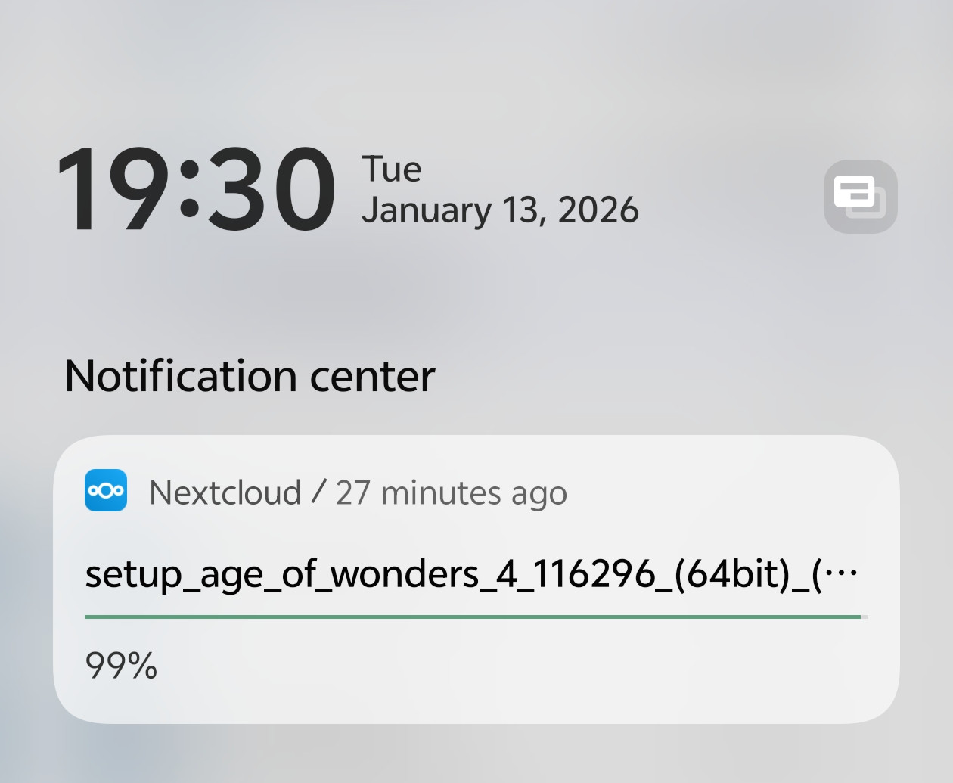Click the green download progress bar
This screenshot has width=953, height=783.
click(473, 617)
